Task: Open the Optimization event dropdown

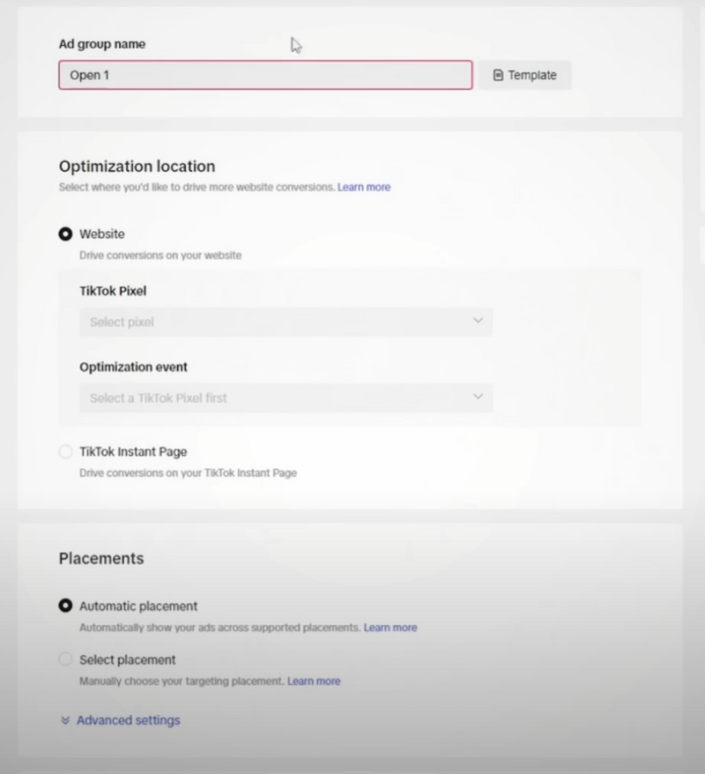Action: tap(286, 398)
